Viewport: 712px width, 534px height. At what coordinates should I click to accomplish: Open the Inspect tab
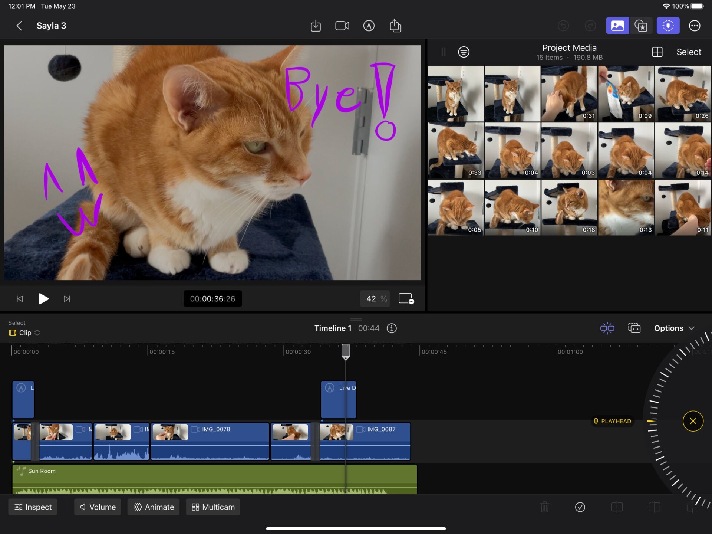tap(33, 507)
